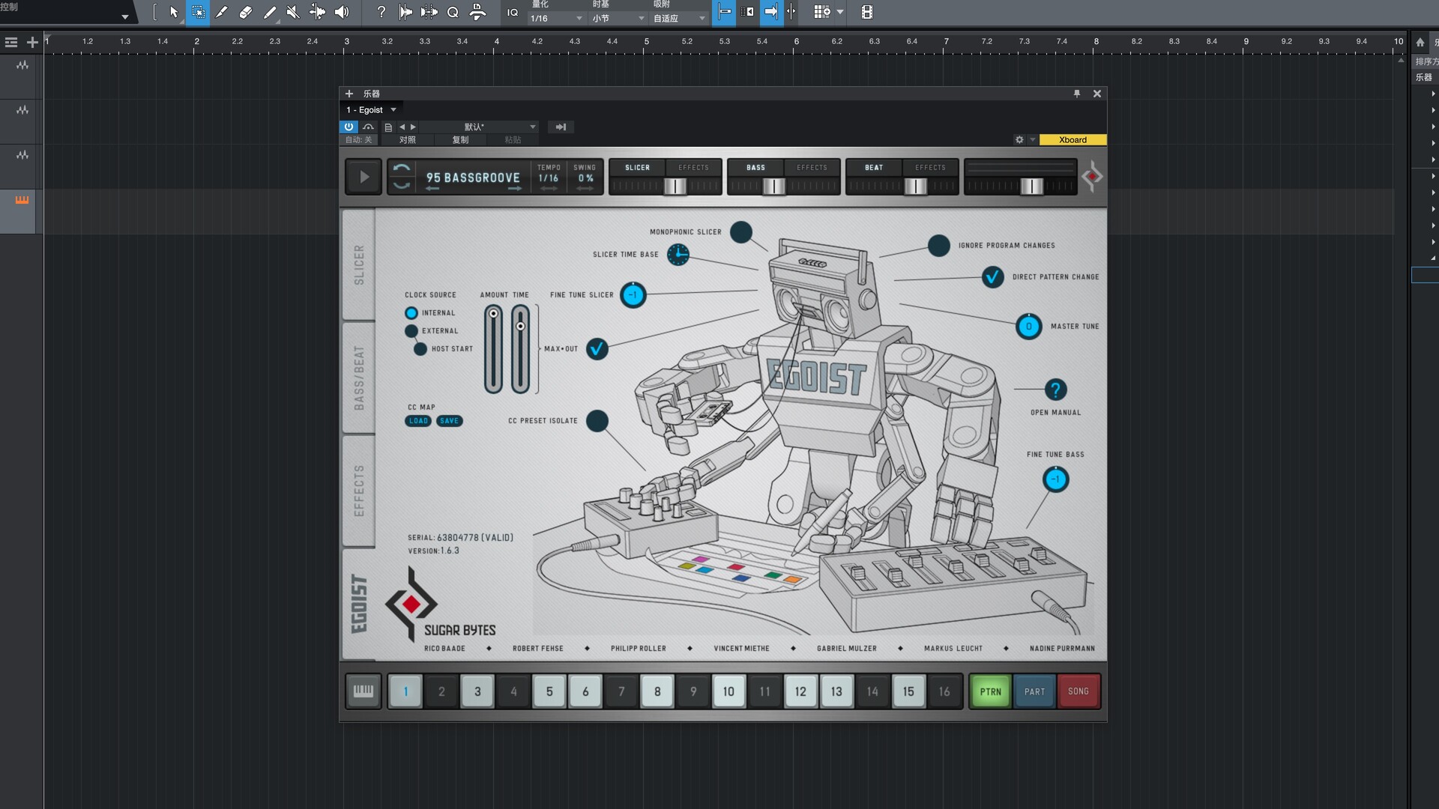The image size is (1439, 809).
Task: Open the Slicer EFFECTS header tab
Action: click(693, 168)
